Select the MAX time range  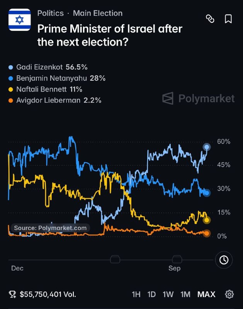[x=206, y=294]
